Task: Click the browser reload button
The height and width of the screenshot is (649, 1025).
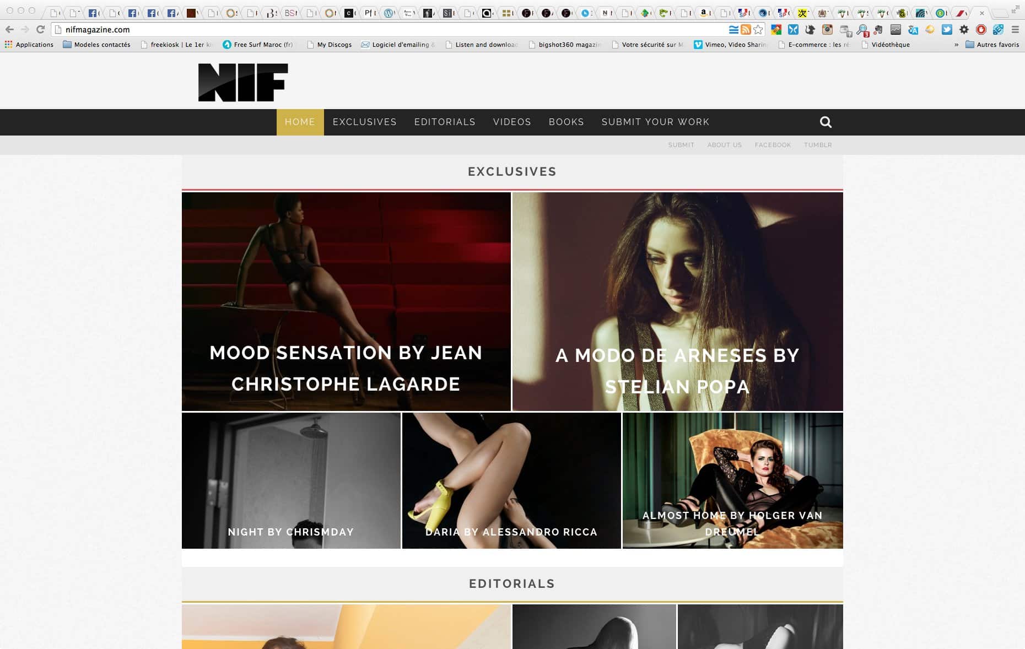Action: coord(40,30)
